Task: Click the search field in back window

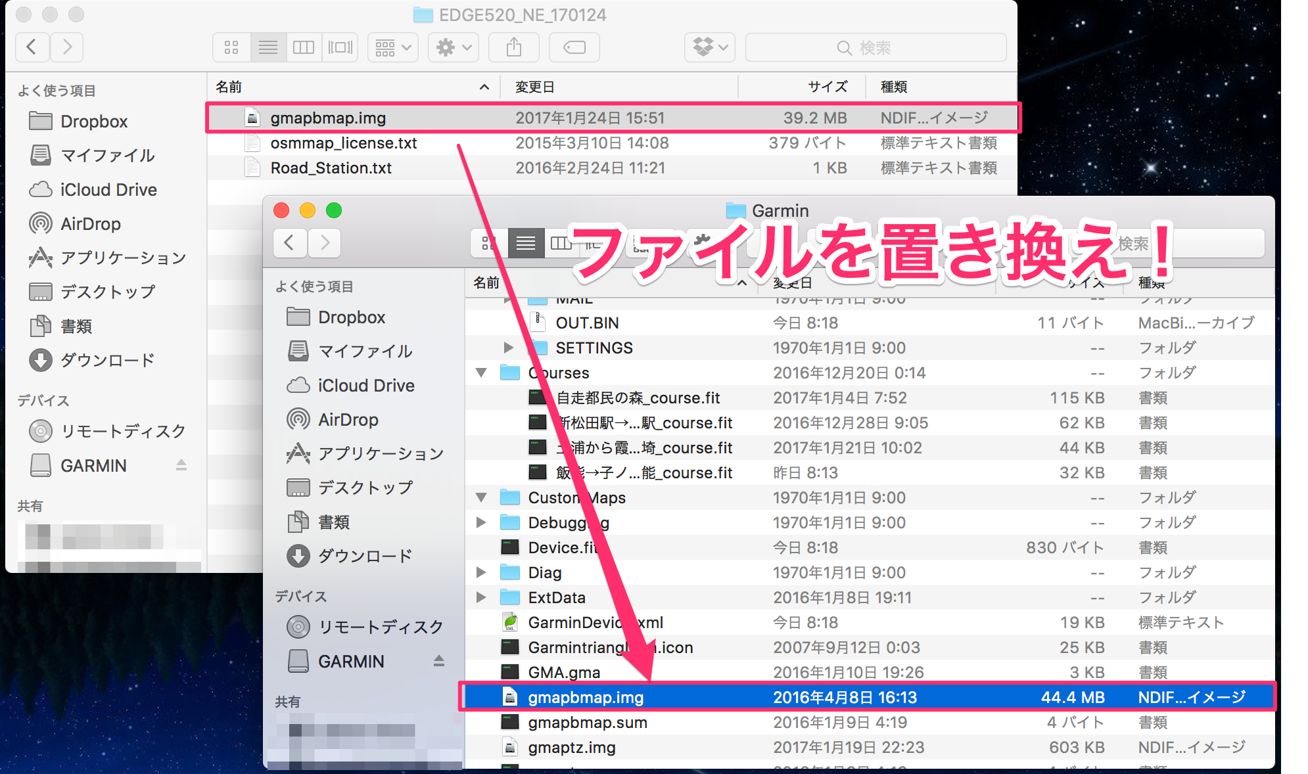Action: click(876, 47)
